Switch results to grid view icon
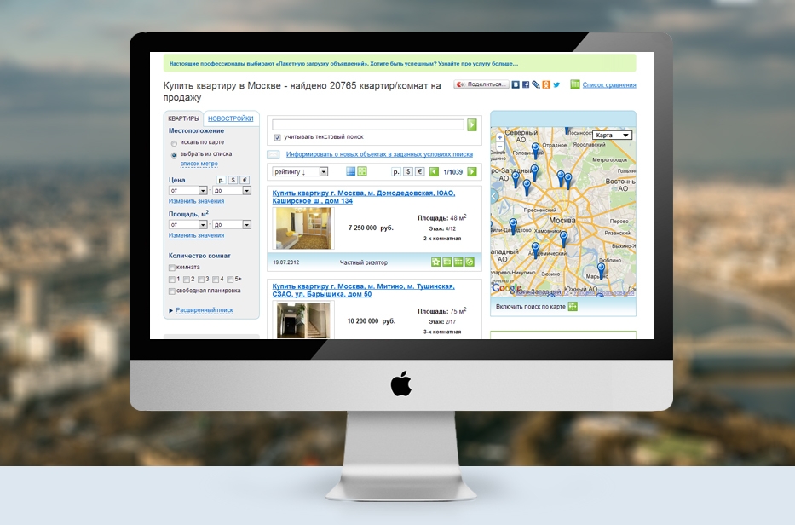Image resolution: width=795 pixels, height=525 pixels. tap(362, 171)
